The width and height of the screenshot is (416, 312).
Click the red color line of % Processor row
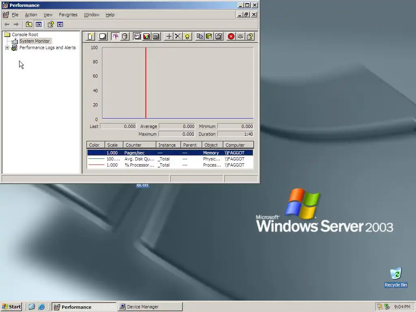tap(96, 165)
